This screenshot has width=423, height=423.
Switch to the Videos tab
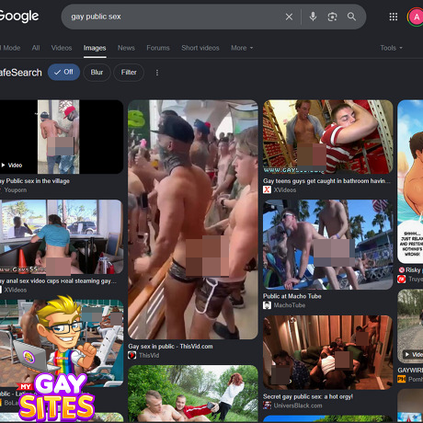tap(62, 48)
